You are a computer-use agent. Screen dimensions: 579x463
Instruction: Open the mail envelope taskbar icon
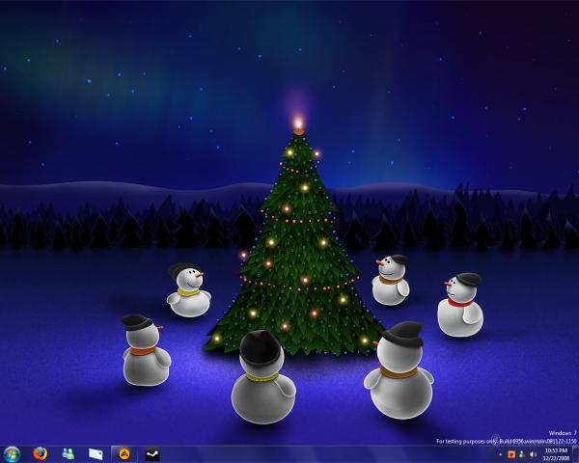tap(96, 454)
